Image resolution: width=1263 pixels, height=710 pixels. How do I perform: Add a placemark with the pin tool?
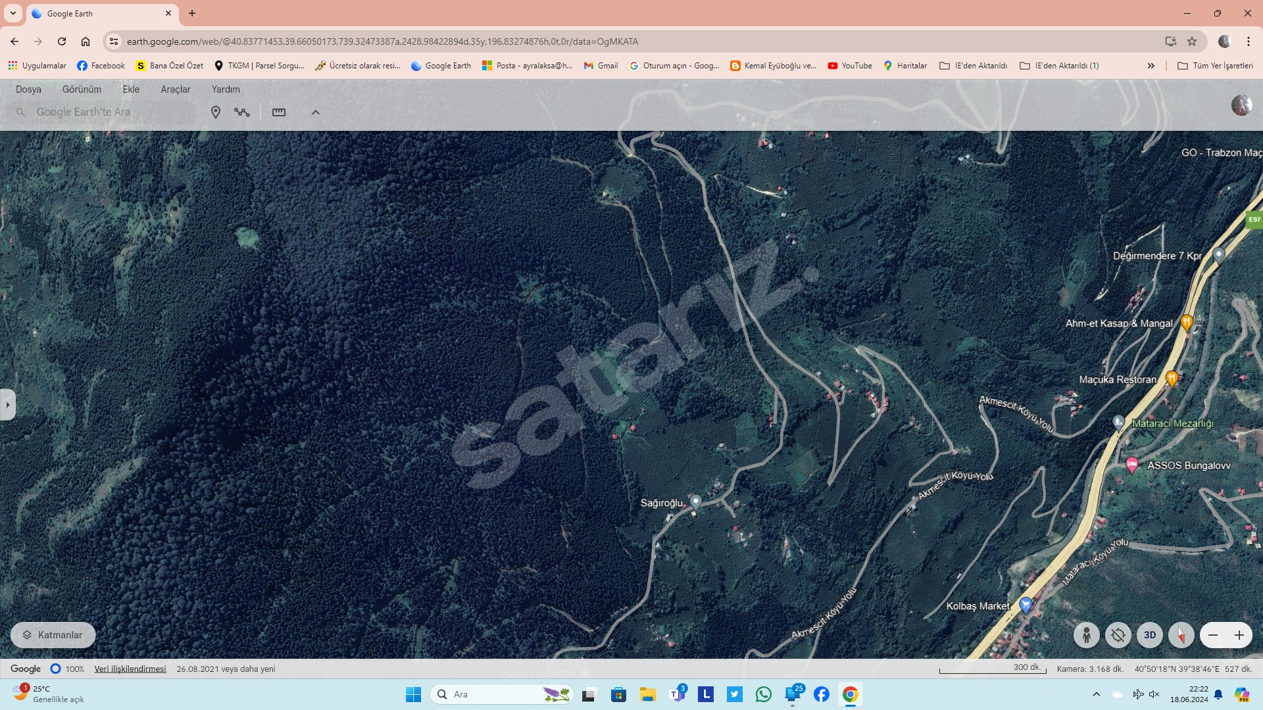point(215,112)
